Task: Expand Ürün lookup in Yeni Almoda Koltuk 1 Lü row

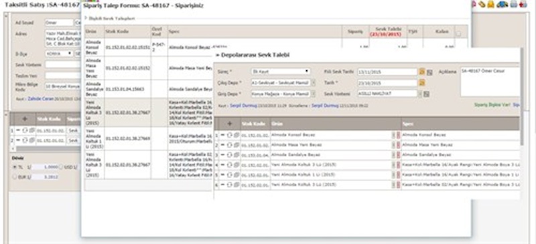Action: [393, 174]
